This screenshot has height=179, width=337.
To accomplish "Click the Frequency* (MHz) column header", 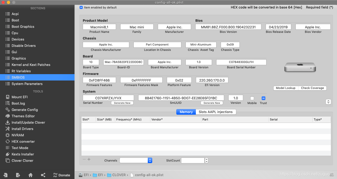I will tap(132, 119).
